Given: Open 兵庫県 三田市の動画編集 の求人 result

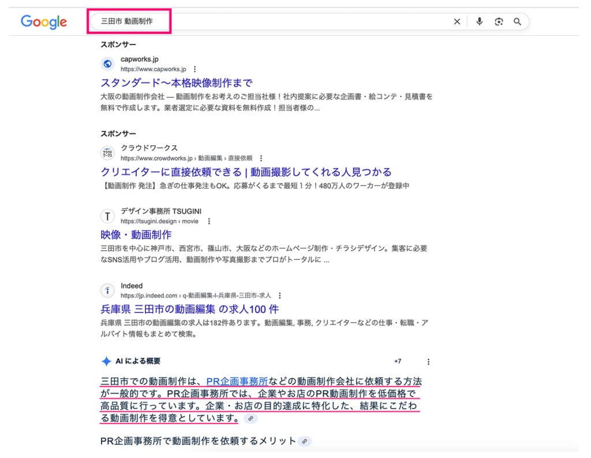Looking at the screenshot, I should pyautogui.click(x=190, y=309).
